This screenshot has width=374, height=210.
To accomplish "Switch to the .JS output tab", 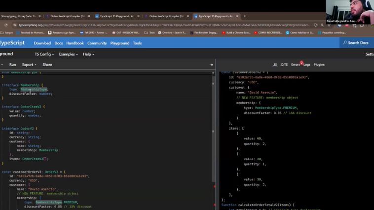I will 275,65.
